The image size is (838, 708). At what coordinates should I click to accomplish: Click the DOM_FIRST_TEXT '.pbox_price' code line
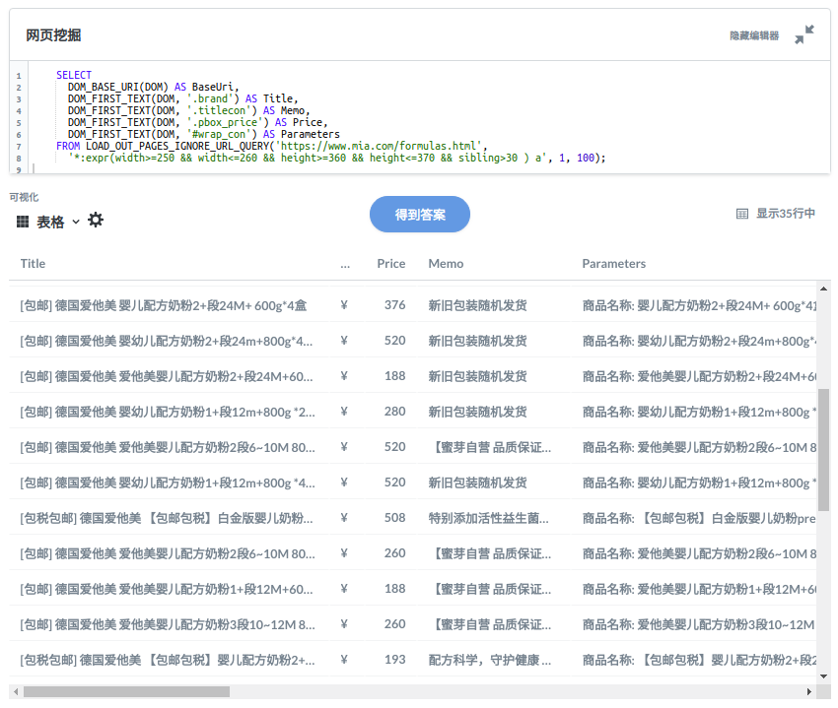198,122
